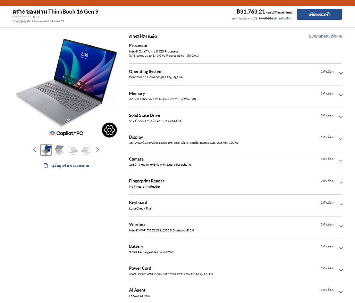Click the spec sheet document icon
Screen dimensions: 355x303
click(x=46, y=165)
